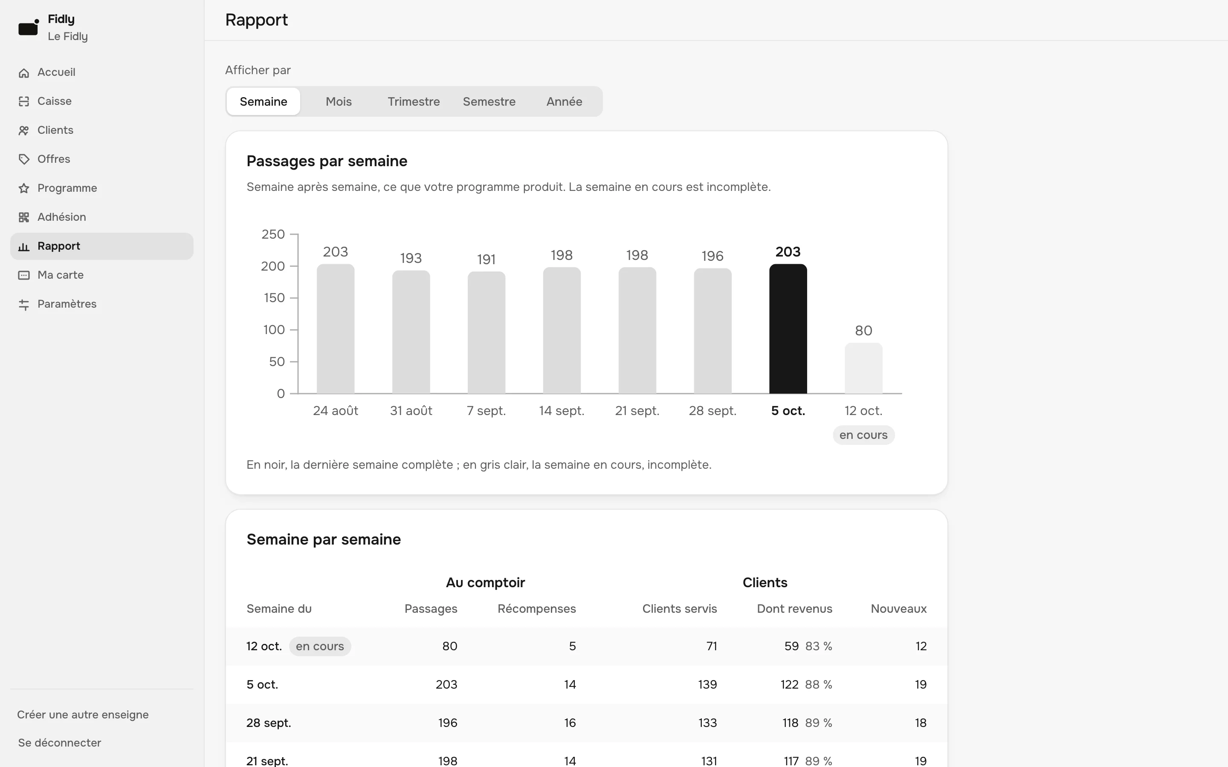
Task: Click the '12 oct.' table row label
Action: (264, 646)
